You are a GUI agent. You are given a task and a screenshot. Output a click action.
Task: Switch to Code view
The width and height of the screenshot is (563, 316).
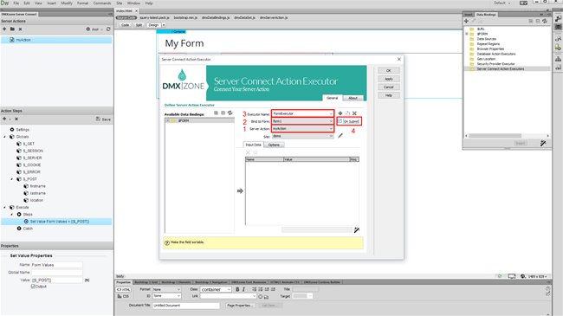pyautogui.click(x=125, y=25)
